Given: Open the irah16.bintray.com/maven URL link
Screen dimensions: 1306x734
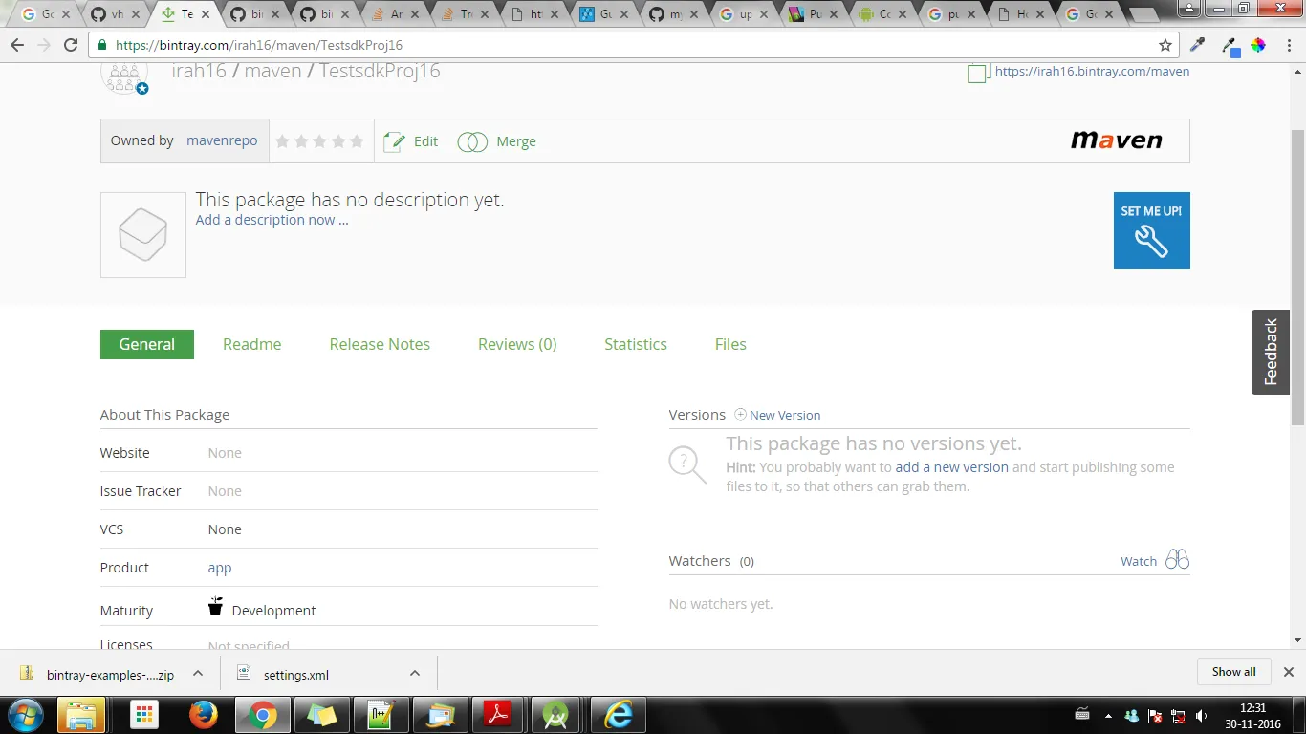Looking at the screenshot, I should pos(1092,71).
